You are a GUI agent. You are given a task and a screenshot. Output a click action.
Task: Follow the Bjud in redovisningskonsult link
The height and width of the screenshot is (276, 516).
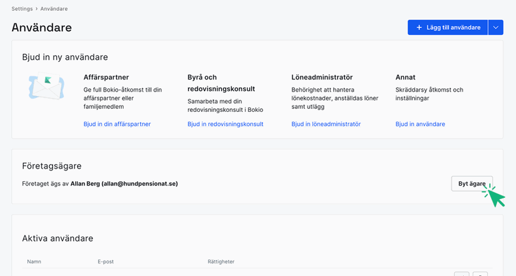(x=225, y=124)
